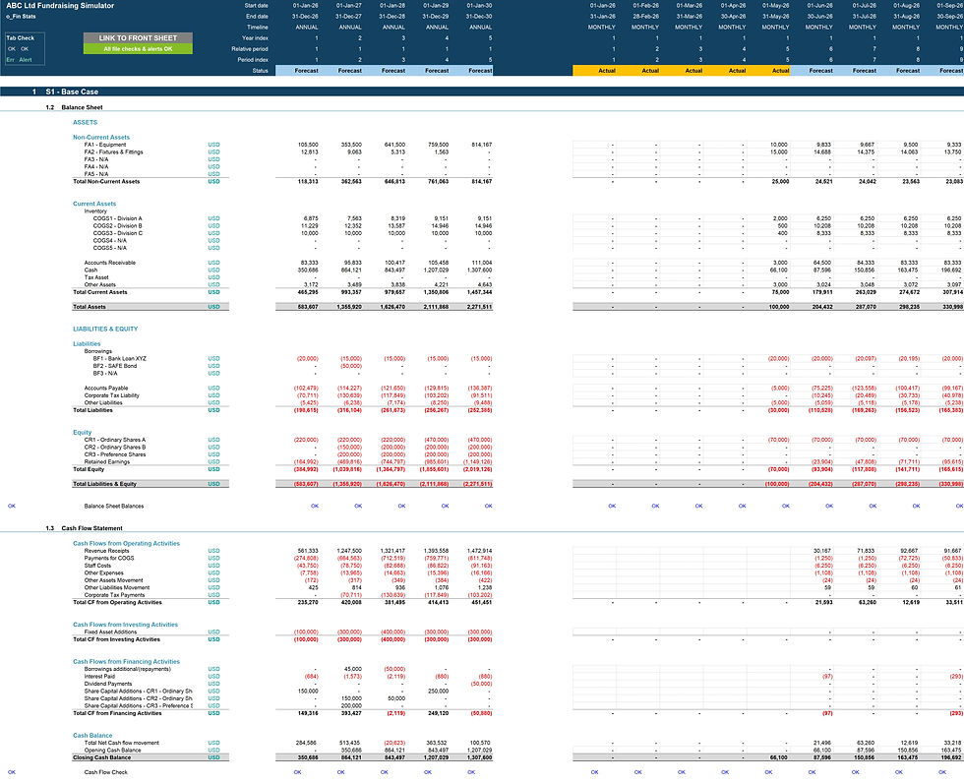Viewport: 964px width, 783px height.
Task: Click the LINK TO FRONT SHEET button
Action: pos(138,38)
